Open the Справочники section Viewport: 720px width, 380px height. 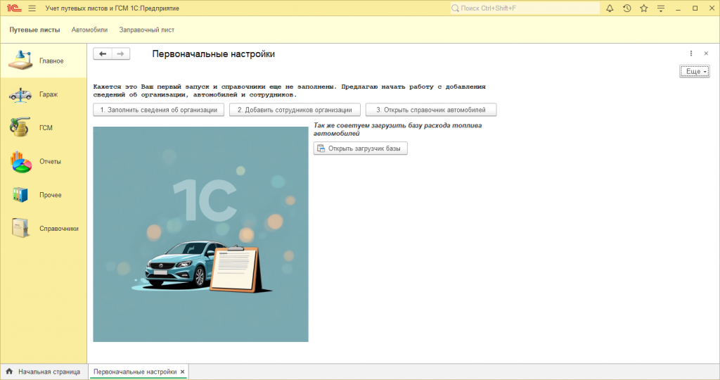43,229
